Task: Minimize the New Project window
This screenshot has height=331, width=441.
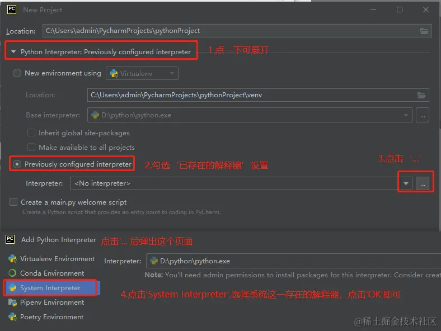Action: pos(373,10)
